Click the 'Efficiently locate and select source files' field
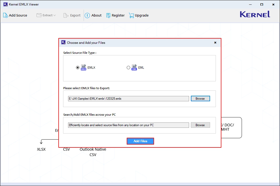Screen dimensions: 280x186 pyautogui.click(x=128, y=125)
